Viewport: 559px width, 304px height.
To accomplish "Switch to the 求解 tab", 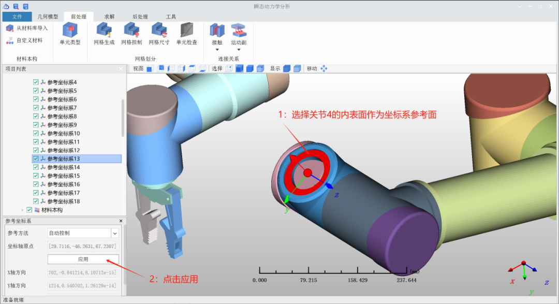I will point(109,17).
